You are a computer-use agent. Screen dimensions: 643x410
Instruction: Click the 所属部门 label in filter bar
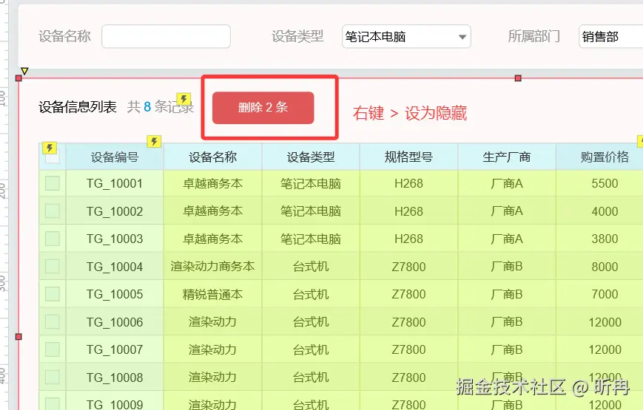pos(534,36)
